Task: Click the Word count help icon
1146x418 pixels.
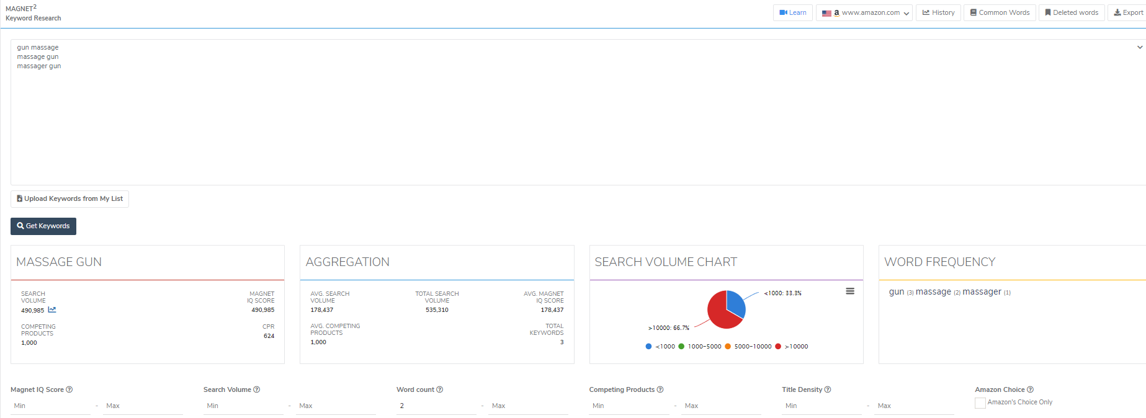Action: (440, 389)
